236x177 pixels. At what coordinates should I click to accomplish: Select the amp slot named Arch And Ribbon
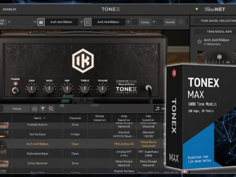[x=62, y=22]
